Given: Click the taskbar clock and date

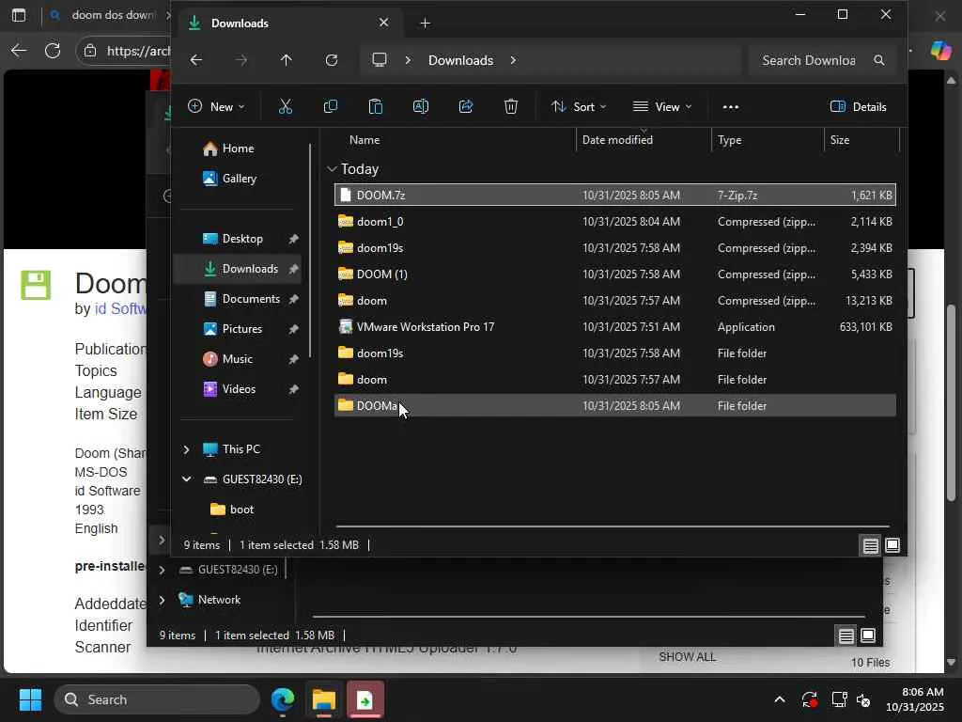Looking at the screenshot, I should point(914,699).
